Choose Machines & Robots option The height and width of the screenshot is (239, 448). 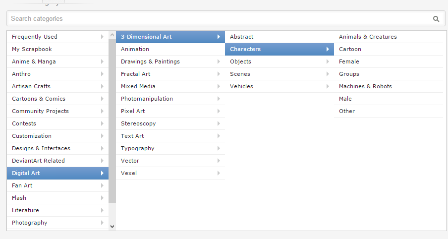365,86
